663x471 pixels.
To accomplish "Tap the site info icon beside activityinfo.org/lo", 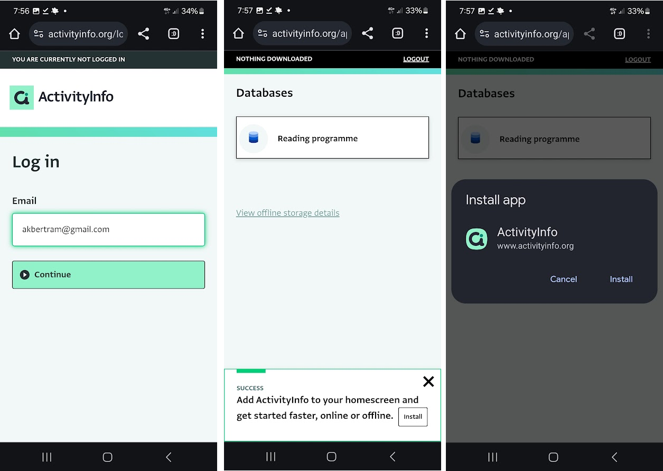I will point(39,34).
